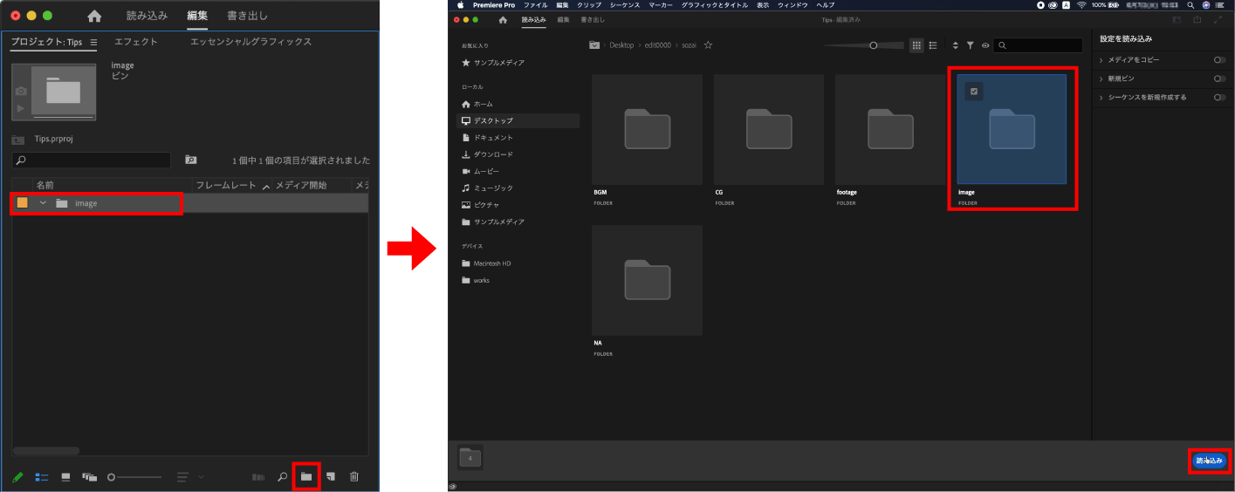1235x492 pixels.
Task: Click the trash Clear icon in Project panel
Action: pos(354,476)
